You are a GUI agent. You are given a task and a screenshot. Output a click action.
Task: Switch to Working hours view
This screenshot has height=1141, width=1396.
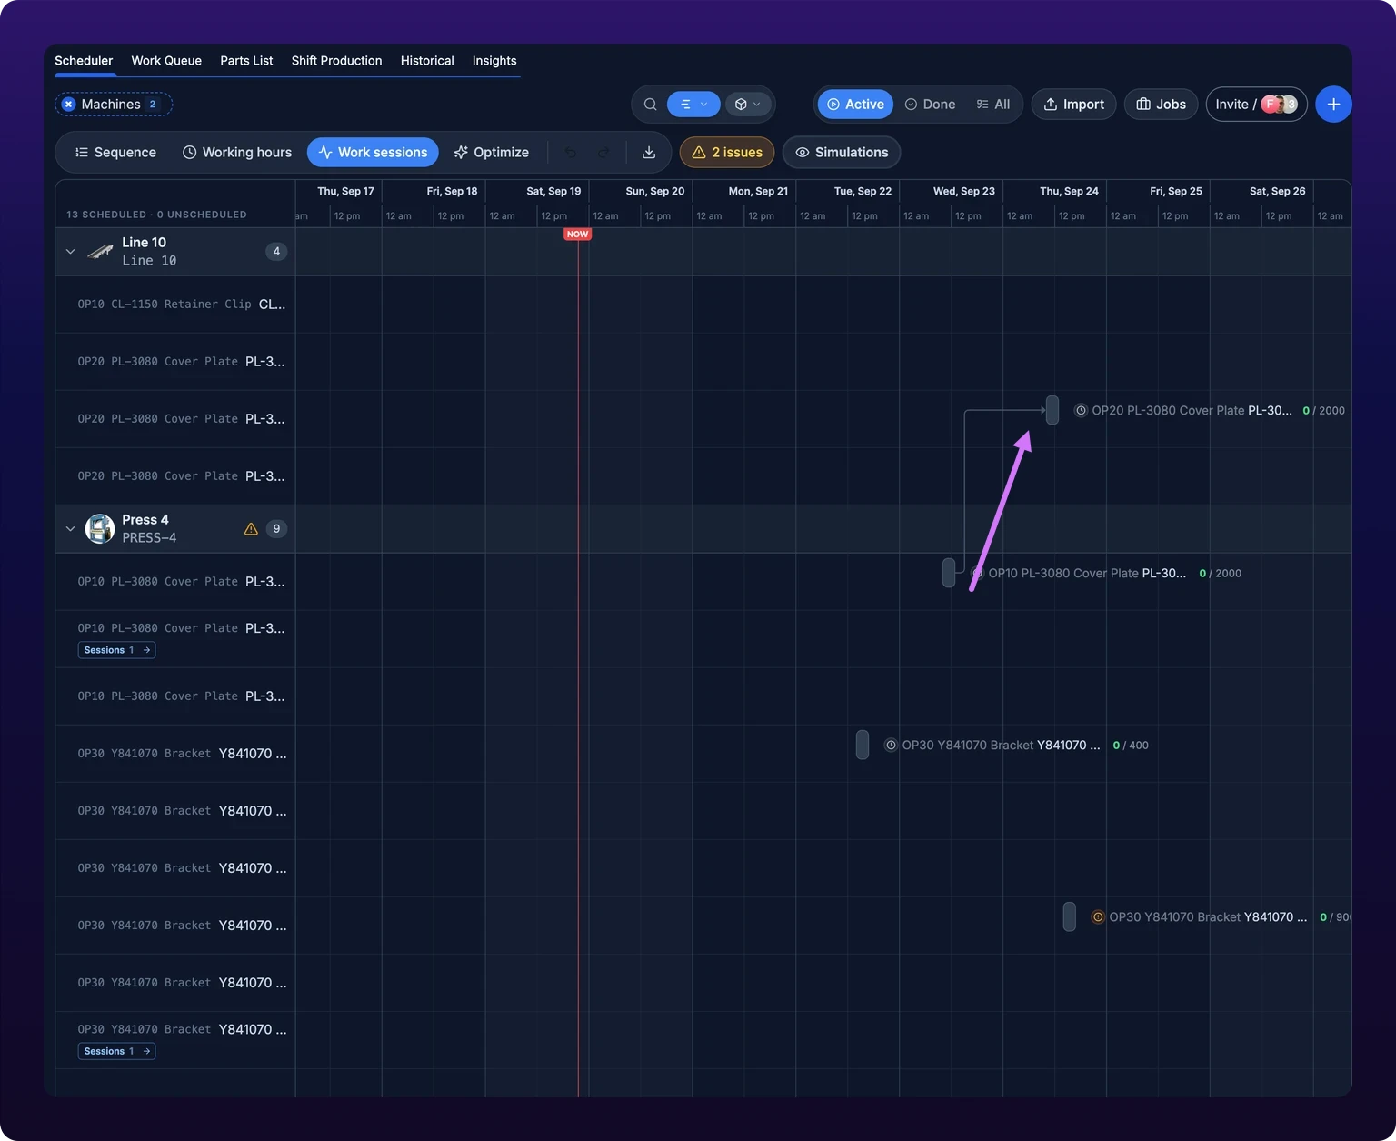point(237,153)
